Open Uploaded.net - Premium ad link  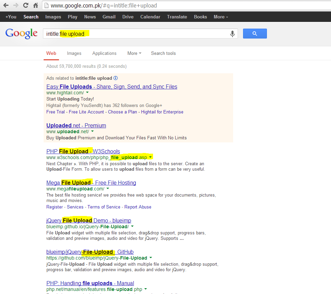pos(76,125)
